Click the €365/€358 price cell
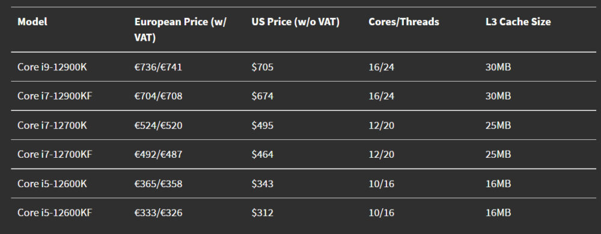The width and height of the screenshot is (601, 234). click(x=158, y=184)
